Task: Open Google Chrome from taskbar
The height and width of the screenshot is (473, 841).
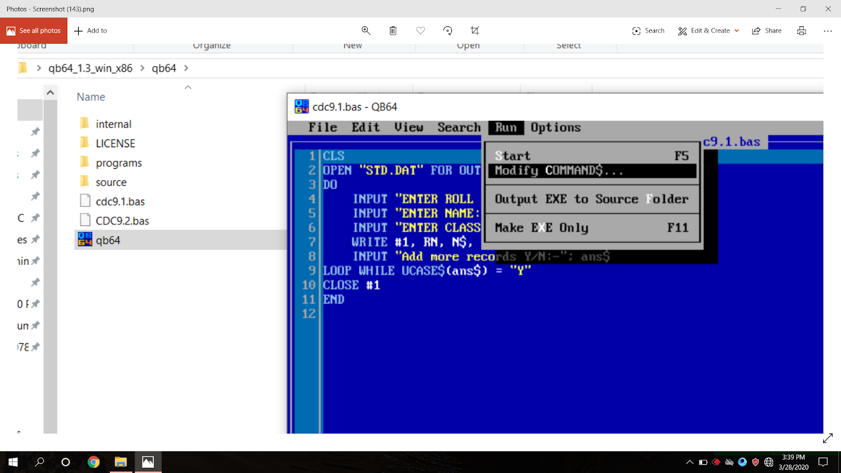Action: click(94, 462)
